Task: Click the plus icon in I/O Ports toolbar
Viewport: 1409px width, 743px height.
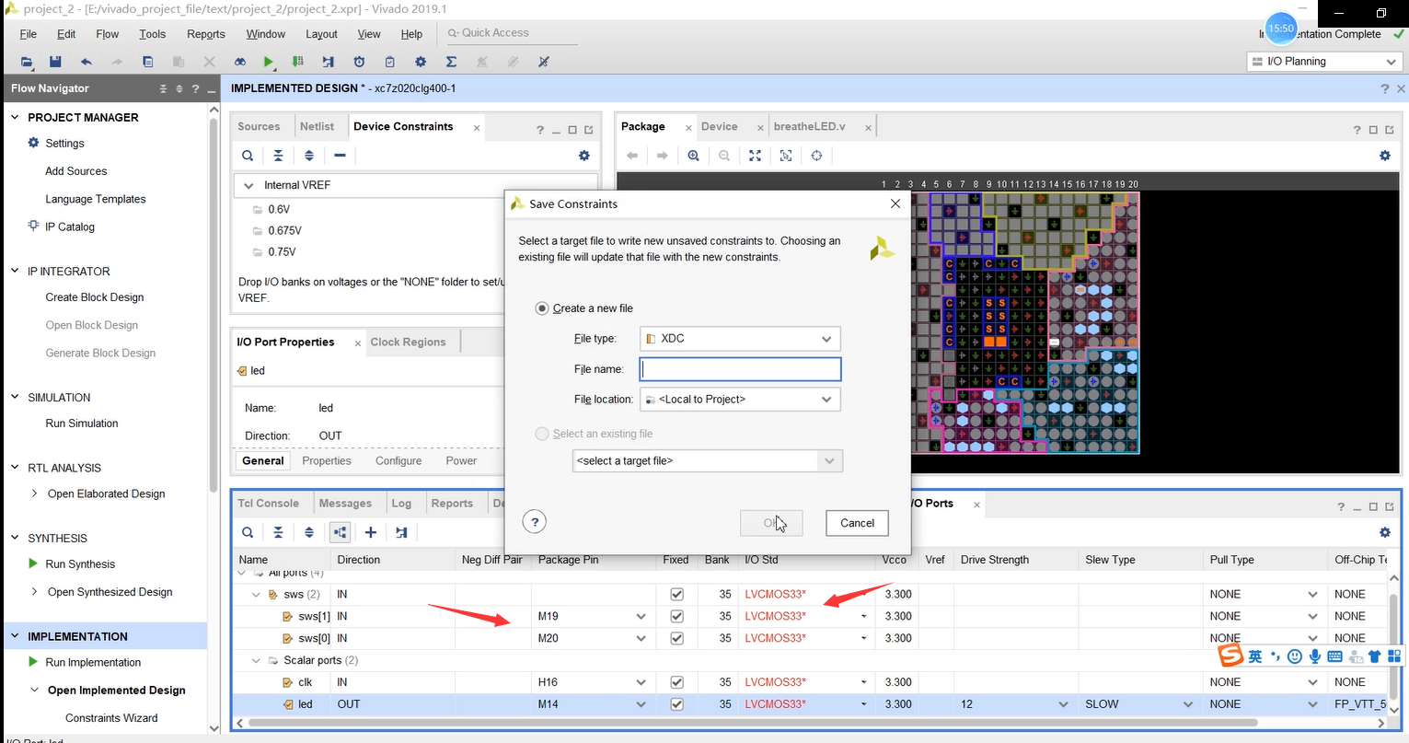Action: (370, 532)
